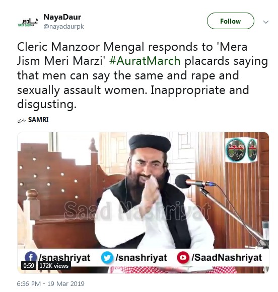Click the /snashriyat text beside the Twitter icon

coord(141,257)
